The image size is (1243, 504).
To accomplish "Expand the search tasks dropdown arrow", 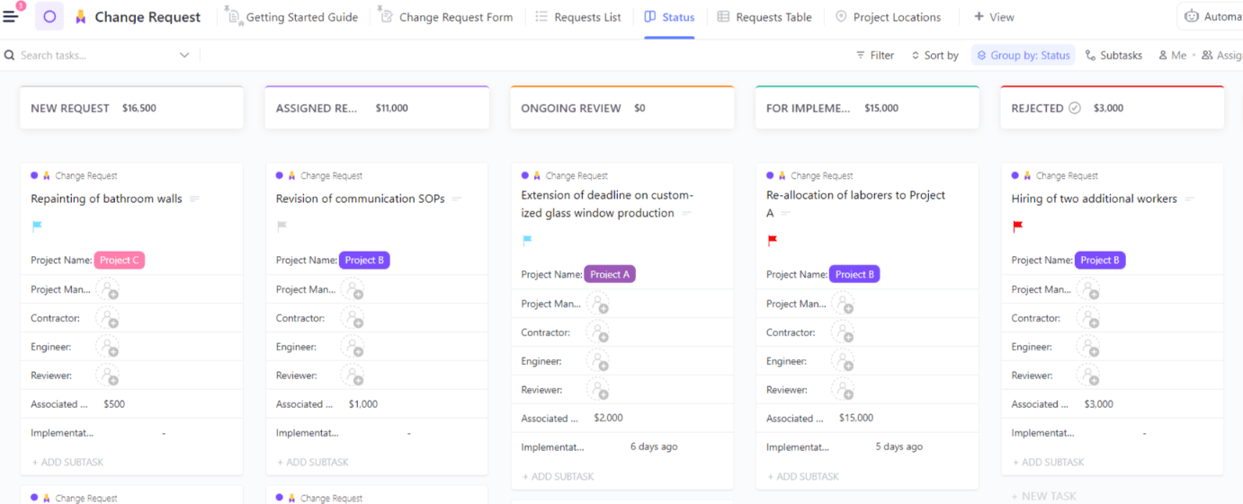I will [x=184, y=56].
